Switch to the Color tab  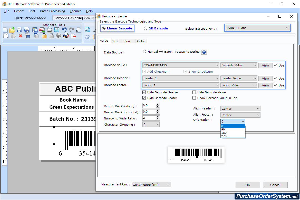(141, 41)
